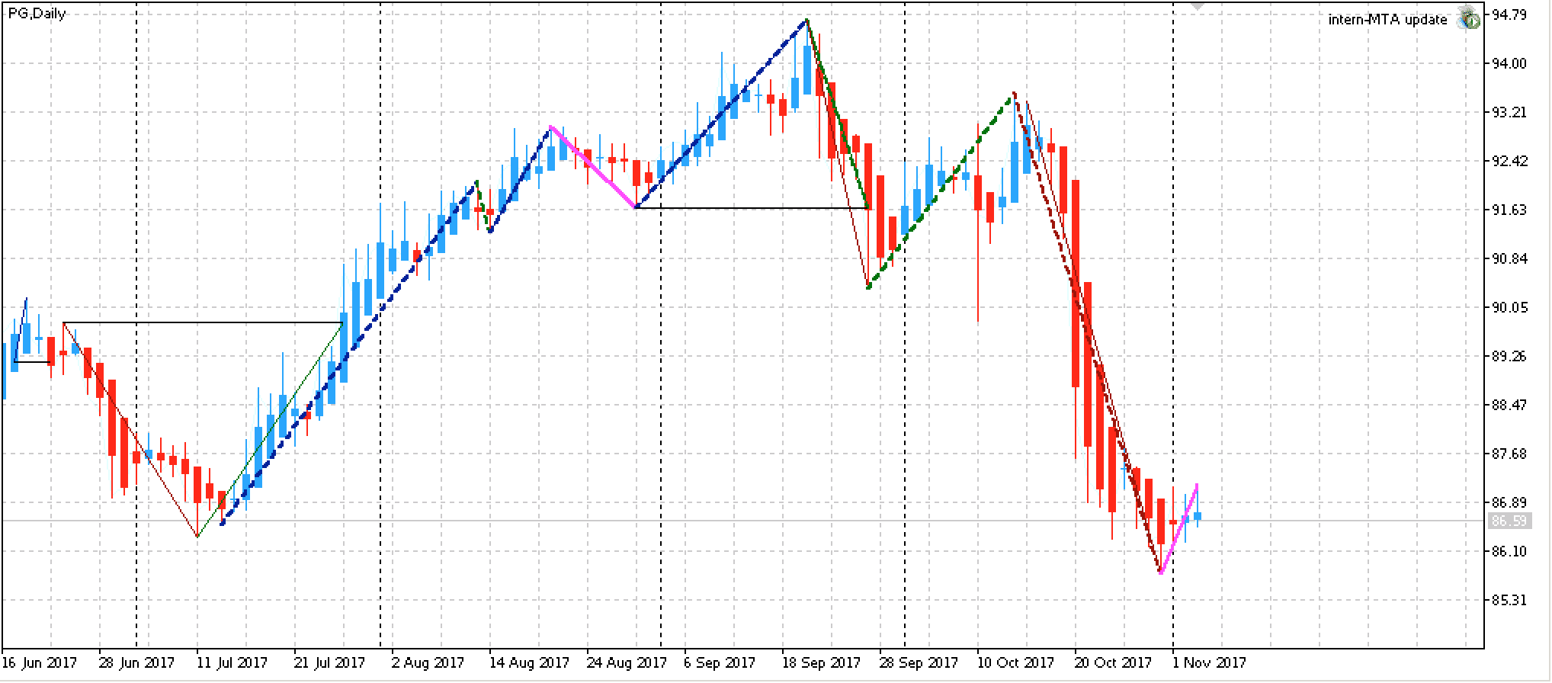Click the 21 Jul 2017 date label
The image size is (1552, 683).
point(330,662)
